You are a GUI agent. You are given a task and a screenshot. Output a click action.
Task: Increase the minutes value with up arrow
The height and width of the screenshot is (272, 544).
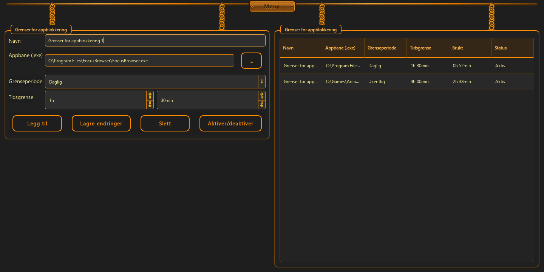pyautogui.click(x=262, y=95)
